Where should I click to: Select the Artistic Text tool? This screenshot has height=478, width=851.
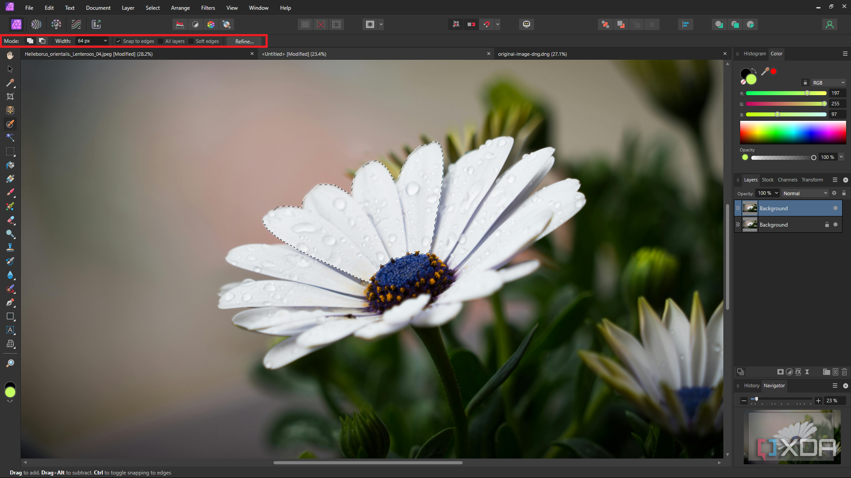pos(10,330)
